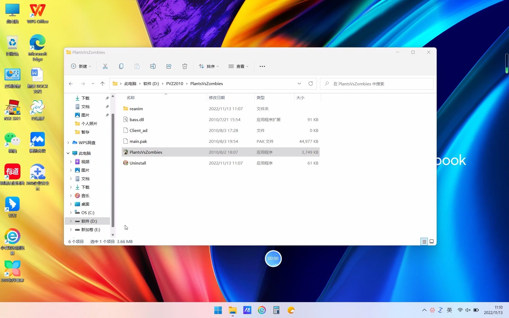Unpin the 图片 quick access item

[107, 115]
